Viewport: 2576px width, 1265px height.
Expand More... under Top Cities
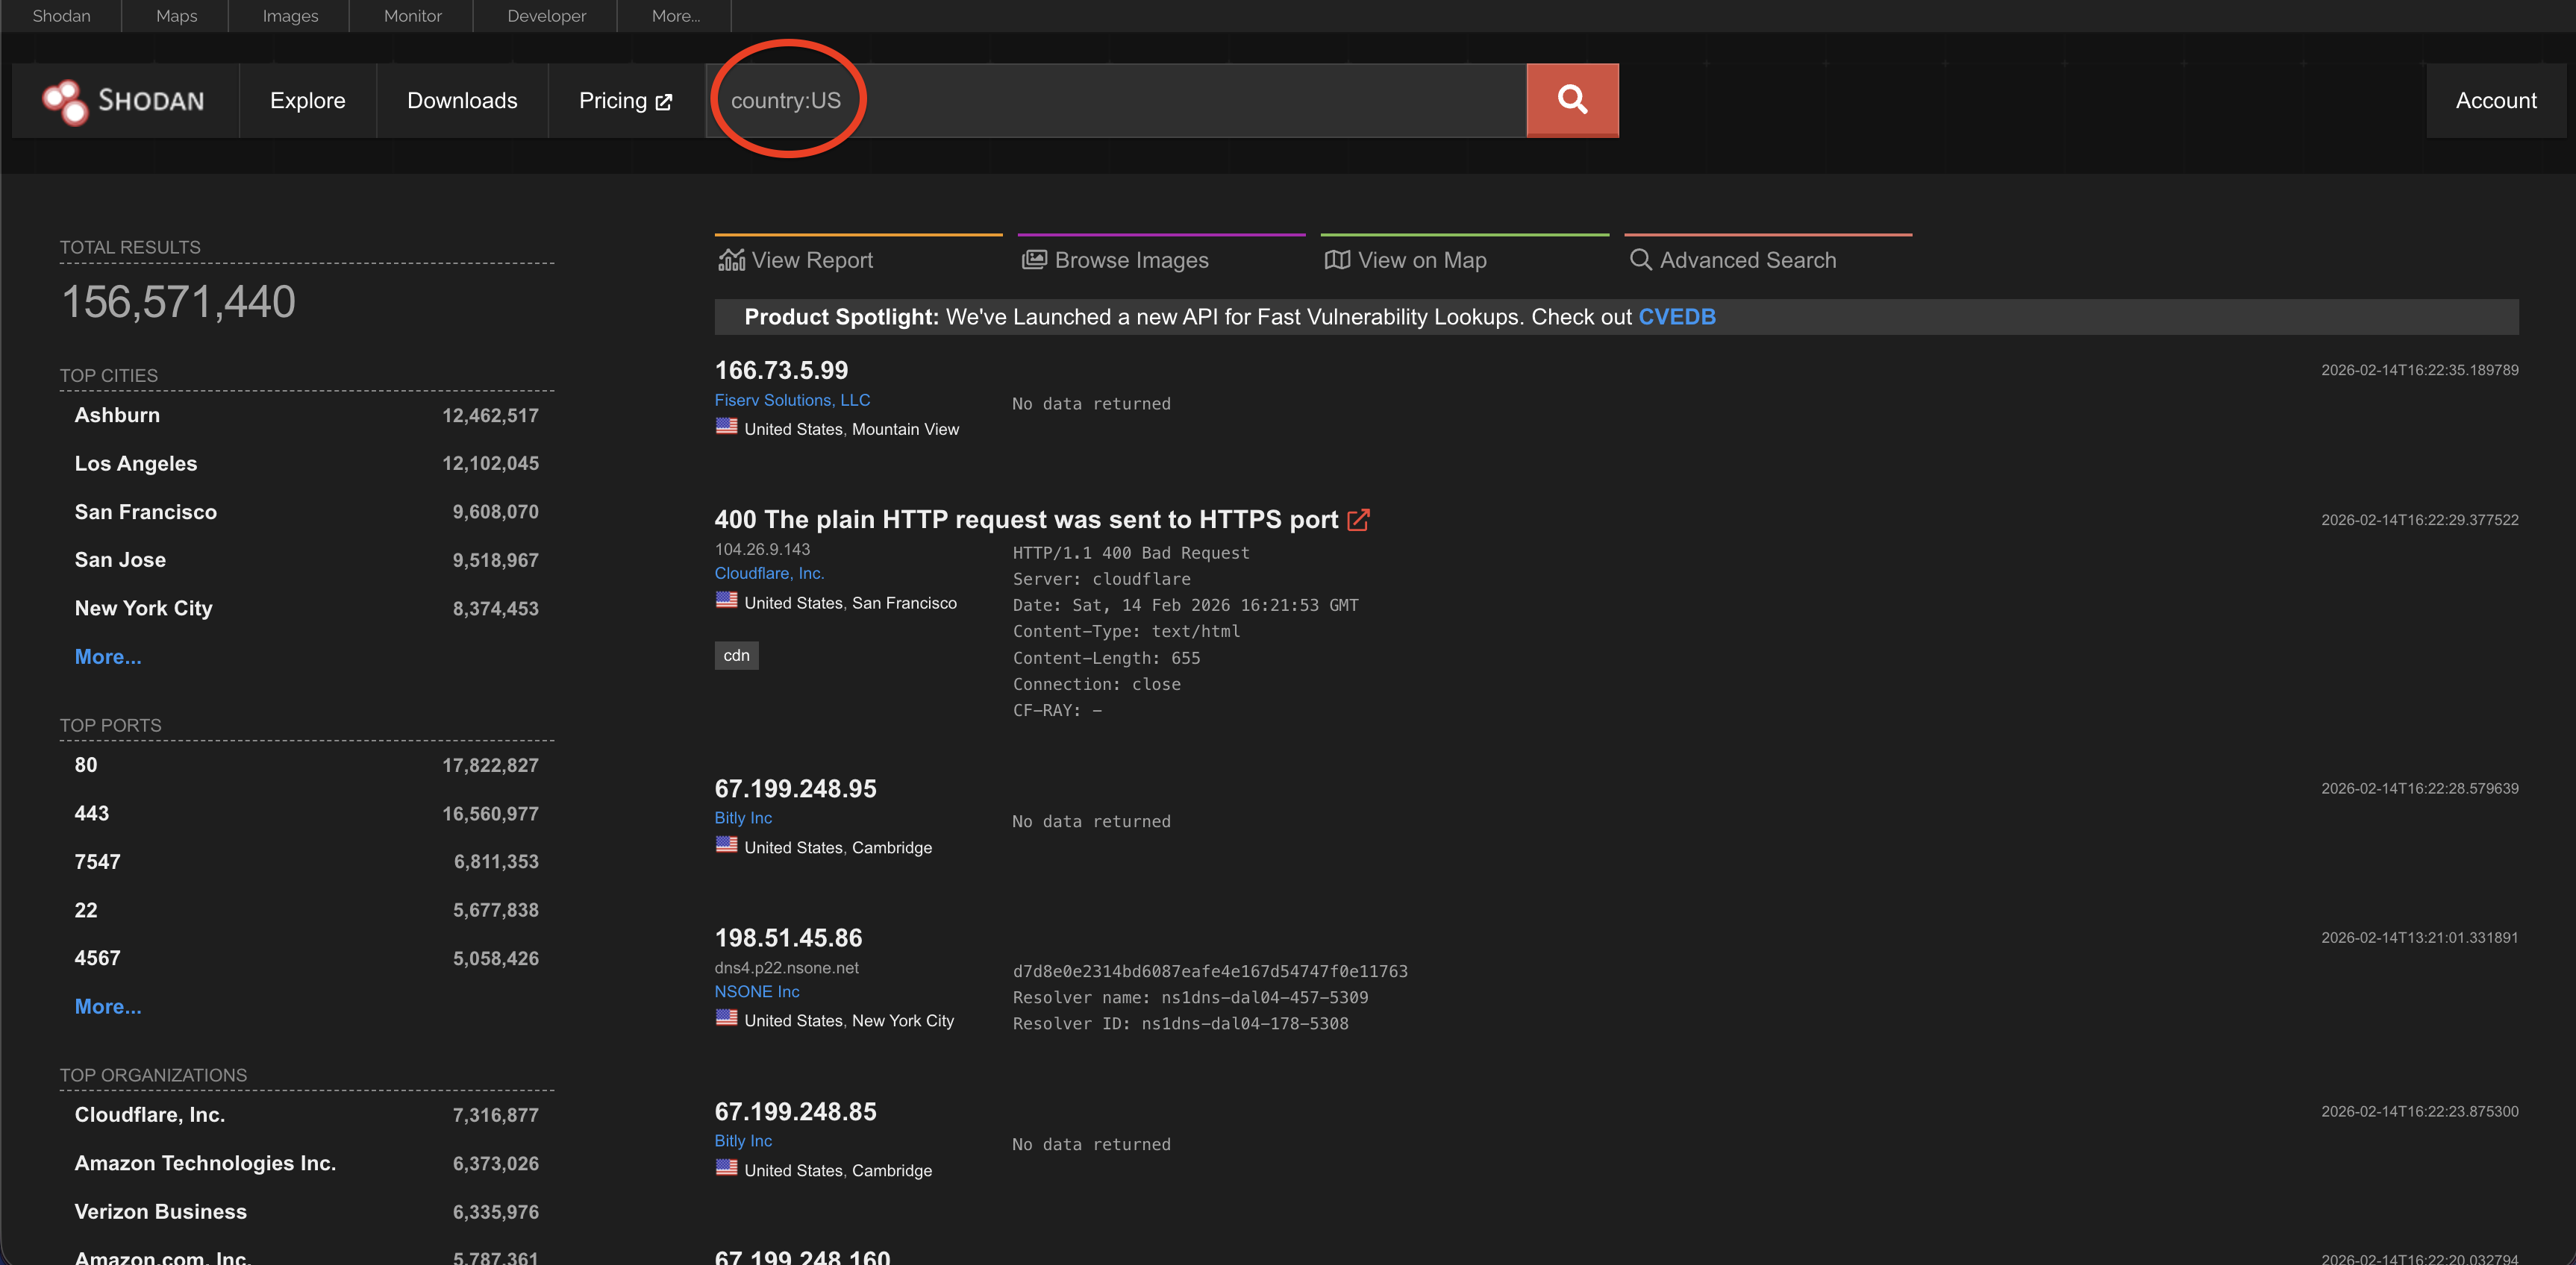point(108,656)
